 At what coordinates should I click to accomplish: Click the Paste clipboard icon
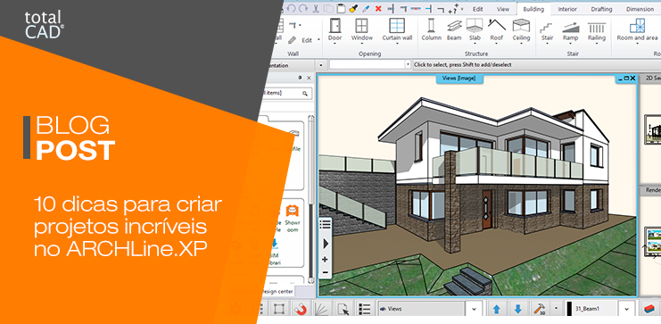tap(341, 8)
